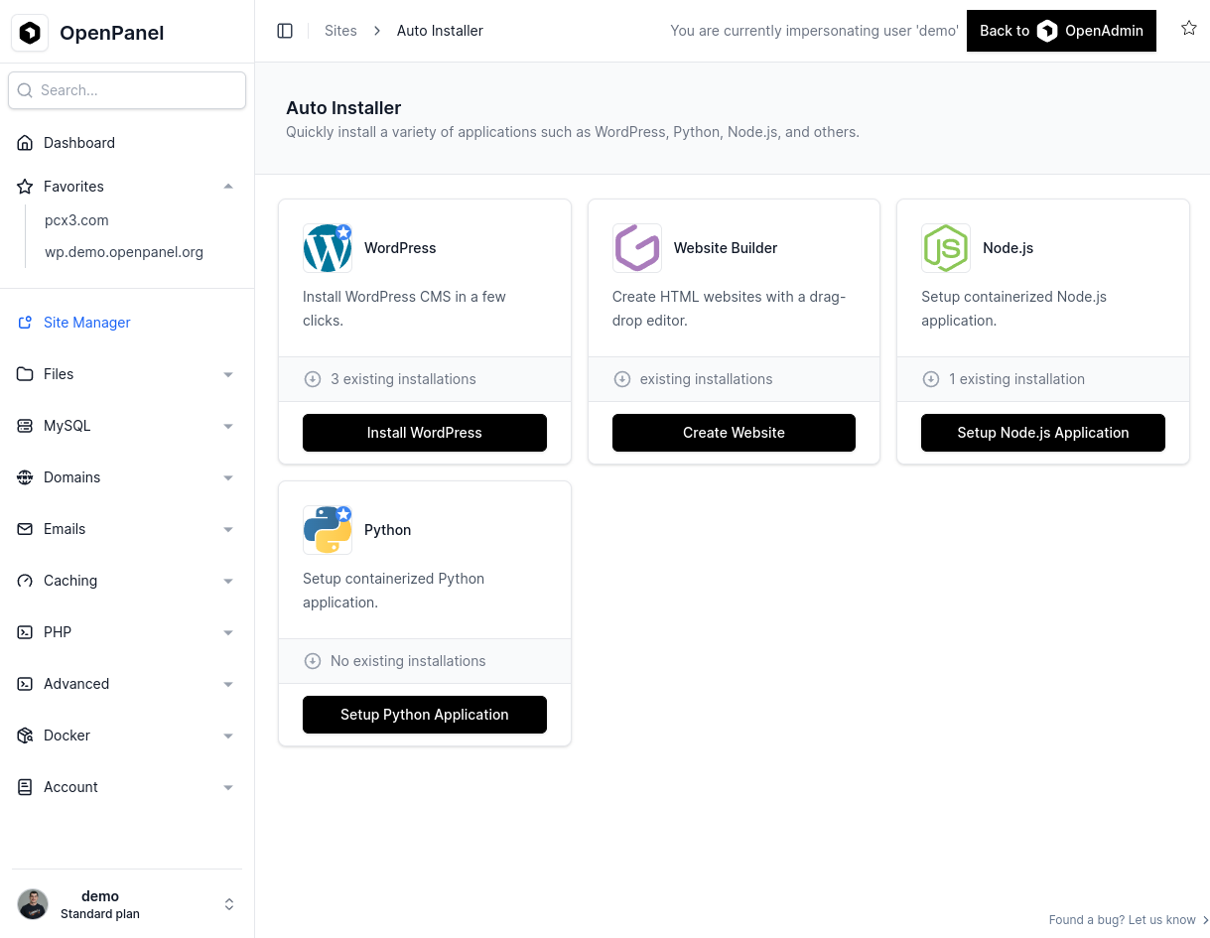The width and height of the screenshot is (1210, 938).
Task: Click the OpenAdmin logo in Back button
Action: tap(1047, 31)
